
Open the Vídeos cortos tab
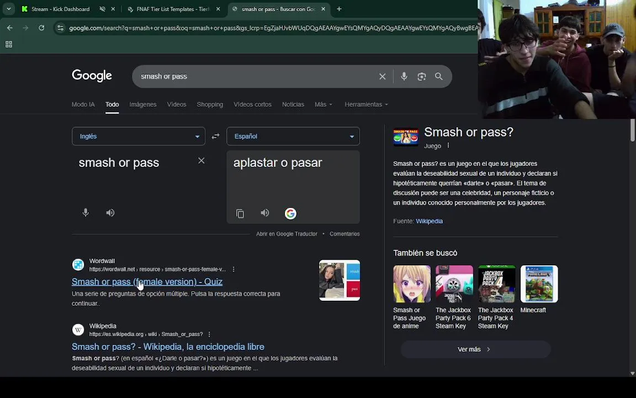(x=252, y=104)
